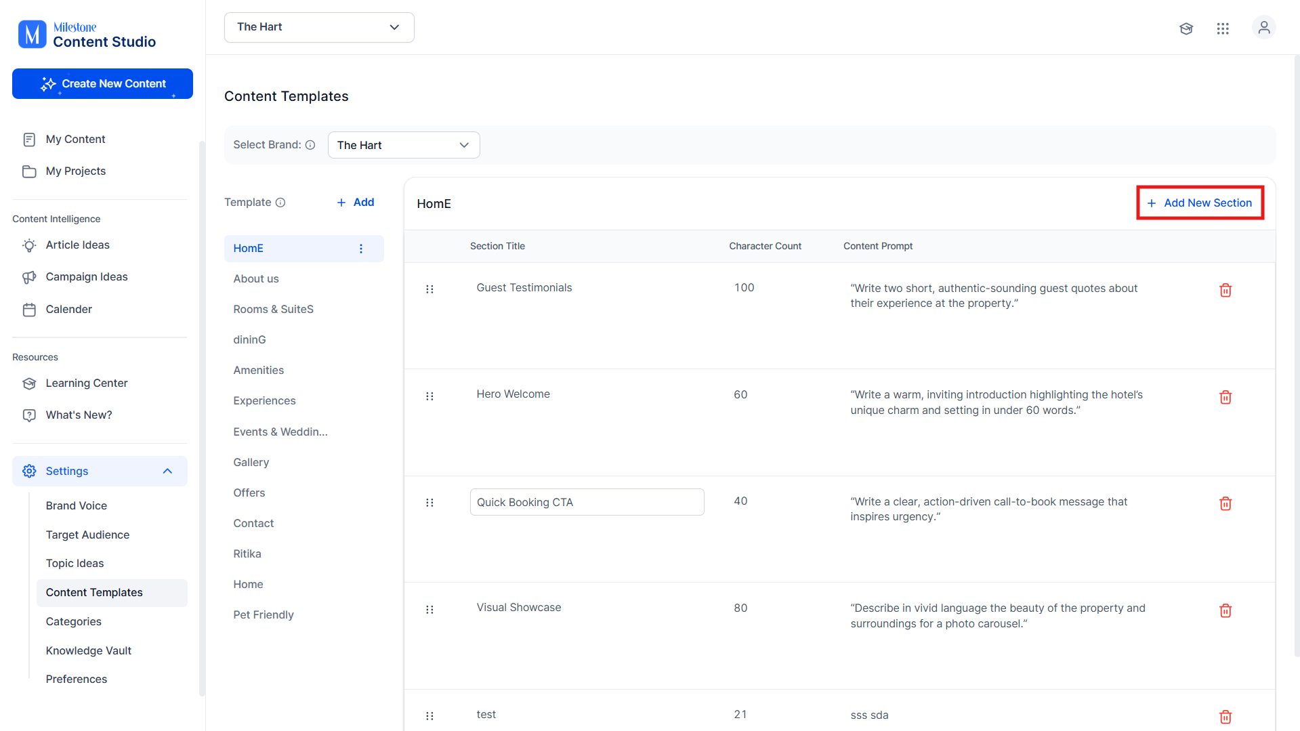The width and height of the screenshot is (1300, 731).
Task: Open the three-dot menu for HomE template
Action: point(361,249)
